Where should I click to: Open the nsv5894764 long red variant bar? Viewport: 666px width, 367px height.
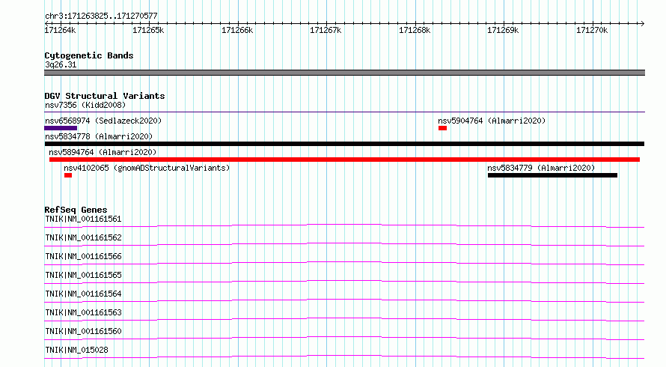pos(344,160)
